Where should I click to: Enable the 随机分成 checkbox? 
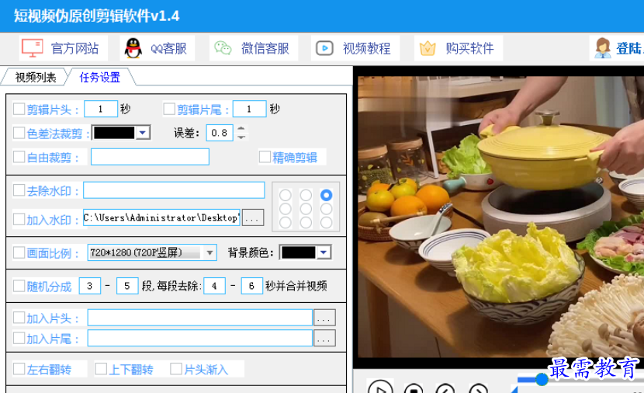[x=19, y=286]
